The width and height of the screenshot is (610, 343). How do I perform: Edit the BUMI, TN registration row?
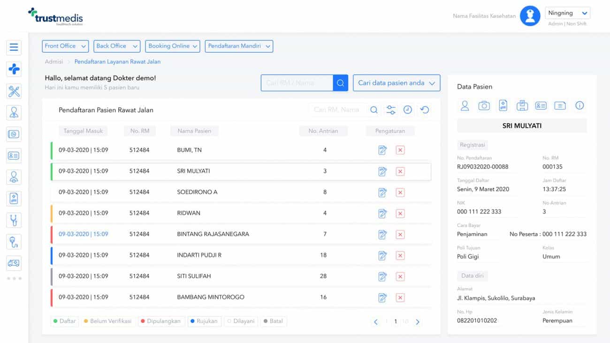[382, 150]
